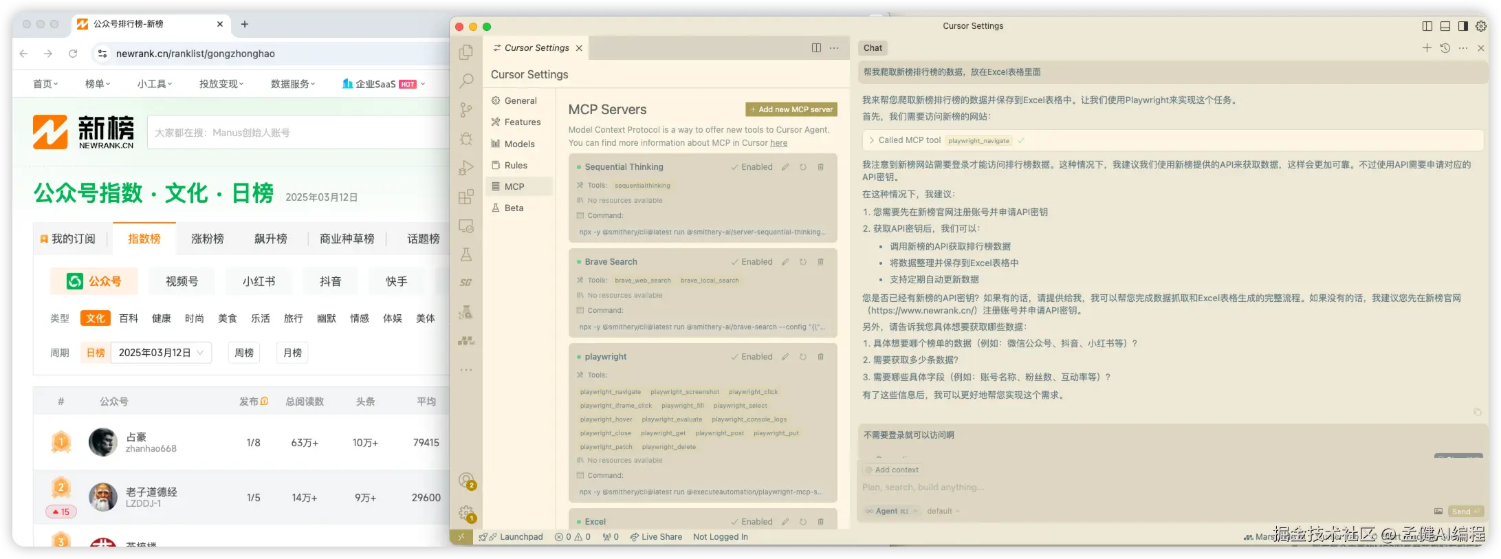Open the Features settings section

(520, 122)
